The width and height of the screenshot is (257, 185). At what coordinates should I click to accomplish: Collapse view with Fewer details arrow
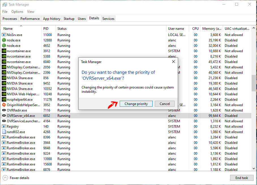[5, 178]
